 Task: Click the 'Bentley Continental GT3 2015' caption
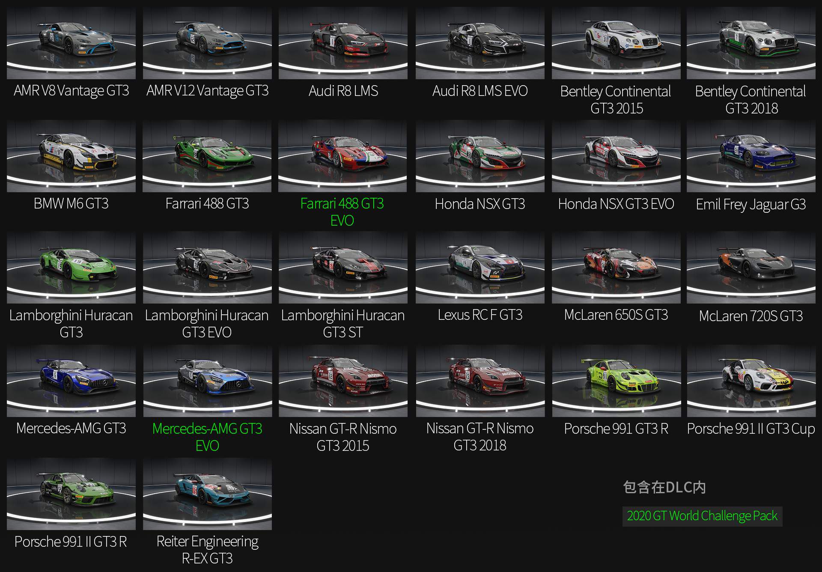click(616, 100)
